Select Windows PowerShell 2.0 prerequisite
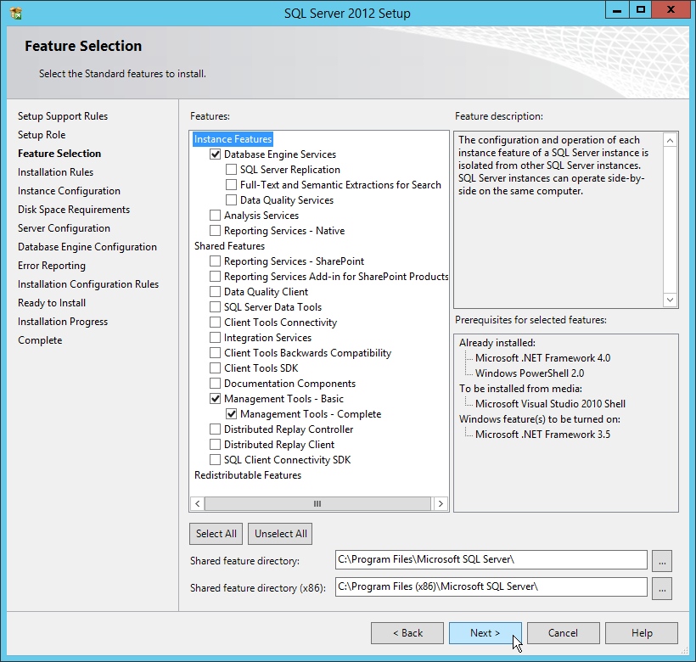This screenshot has height=662, width=696. (530, 373)
